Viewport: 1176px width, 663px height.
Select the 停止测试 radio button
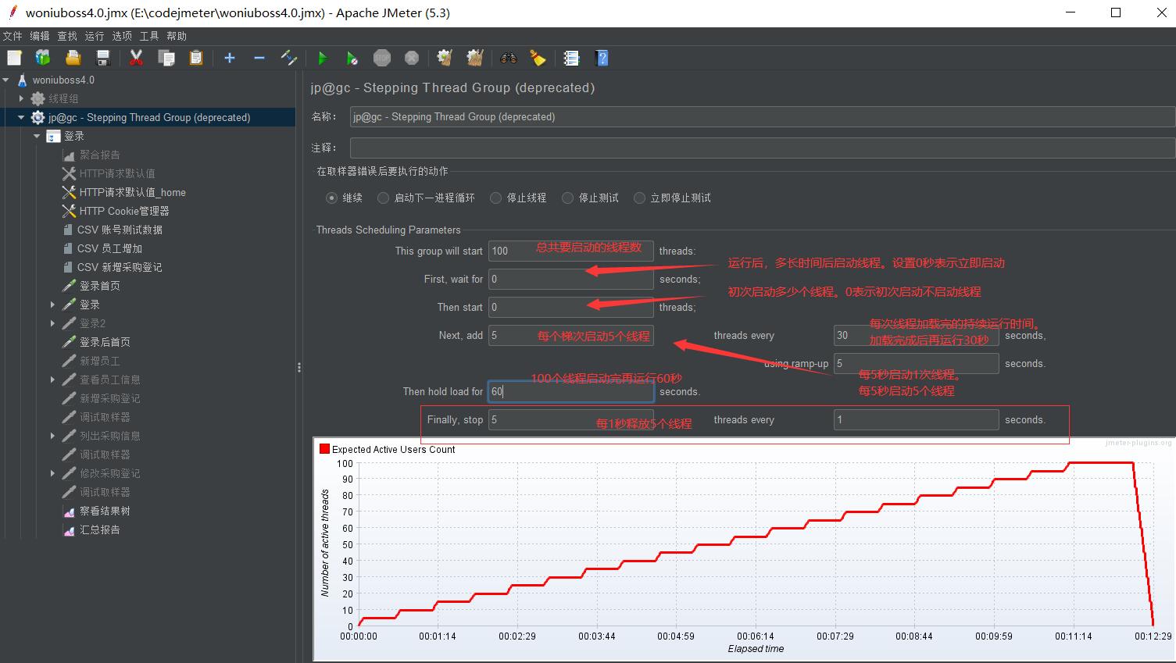pyautogui.click(x=567, y=198)
